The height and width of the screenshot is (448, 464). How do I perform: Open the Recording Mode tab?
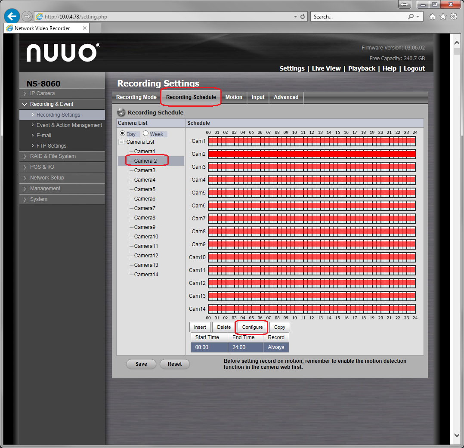coord(136,97)
